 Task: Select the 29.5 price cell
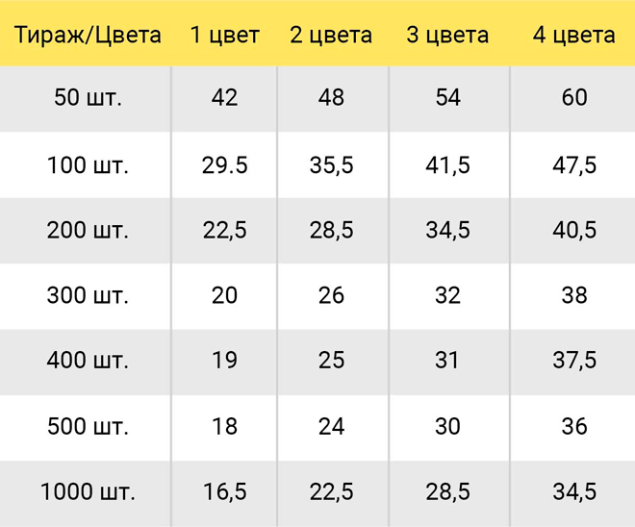[225, 165]
